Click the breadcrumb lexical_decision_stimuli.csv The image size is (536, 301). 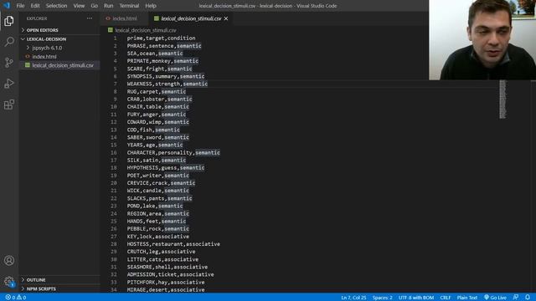click(x=146, y=30)
